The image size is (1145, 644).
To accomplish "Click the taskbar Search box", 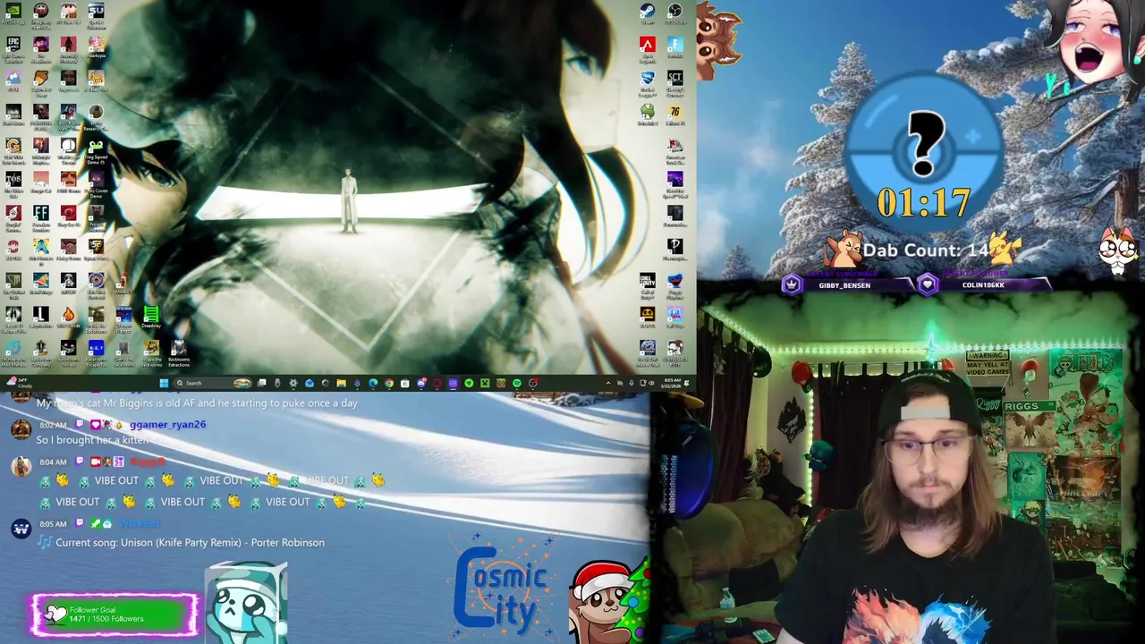I will (212, 383).
